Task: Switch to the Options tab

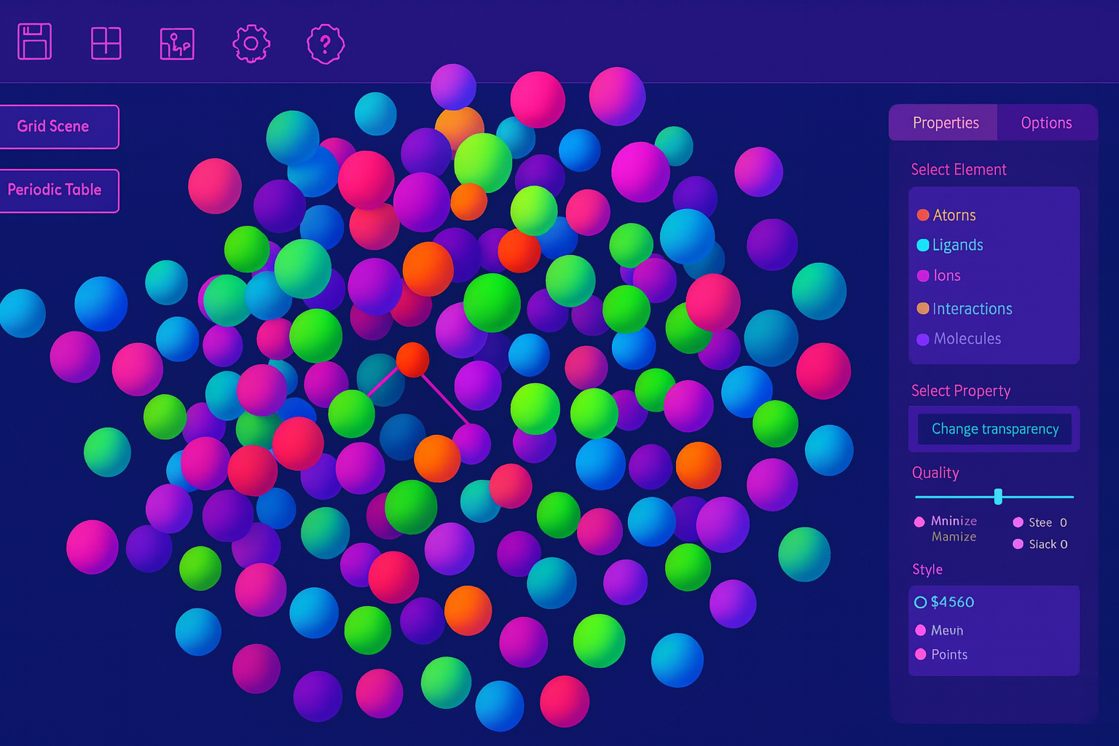Action: point(1046,123)
